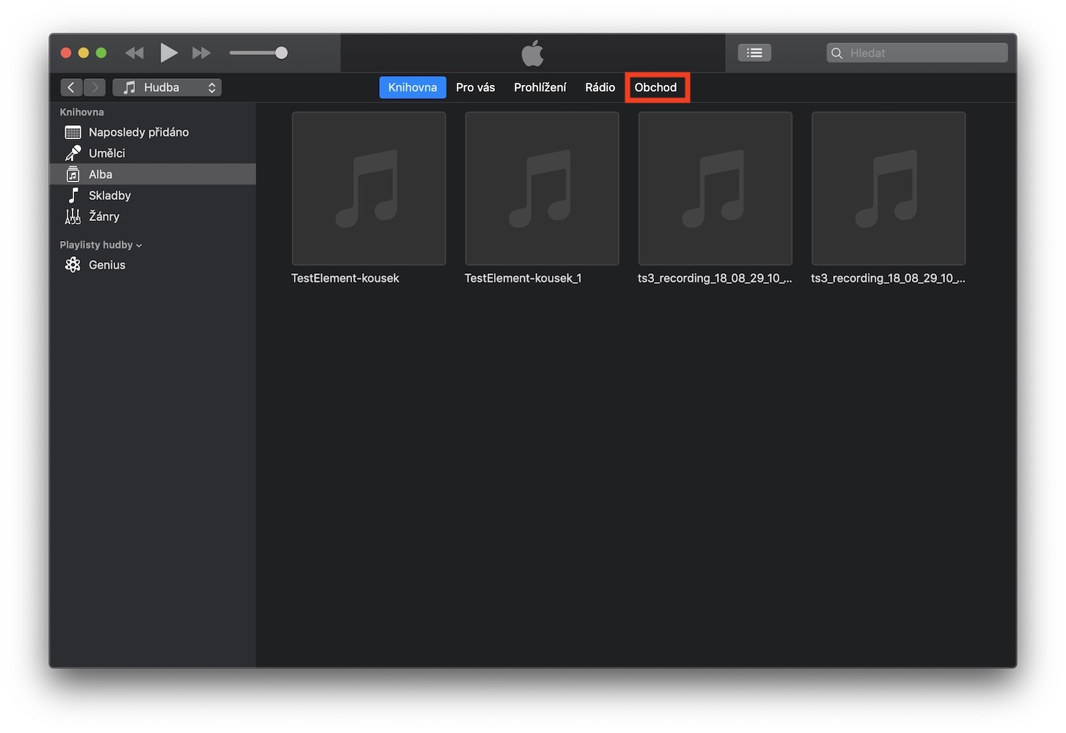Skip forward with the Next track button
1066x733 pixels.
[x=201, y=53]
